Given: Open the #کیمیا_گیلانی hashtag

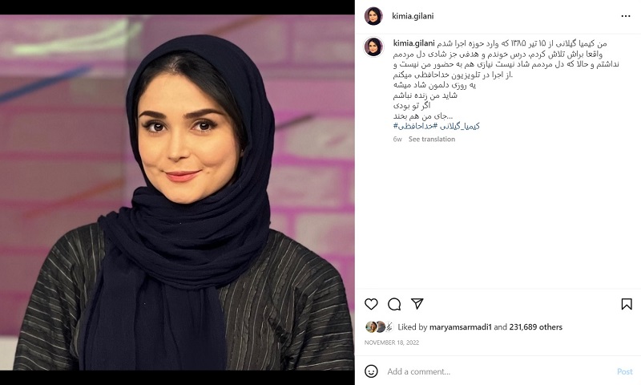Looking at the screenshot, I should click(459, 127).
